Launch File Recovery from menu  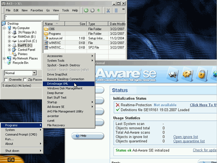69,125
